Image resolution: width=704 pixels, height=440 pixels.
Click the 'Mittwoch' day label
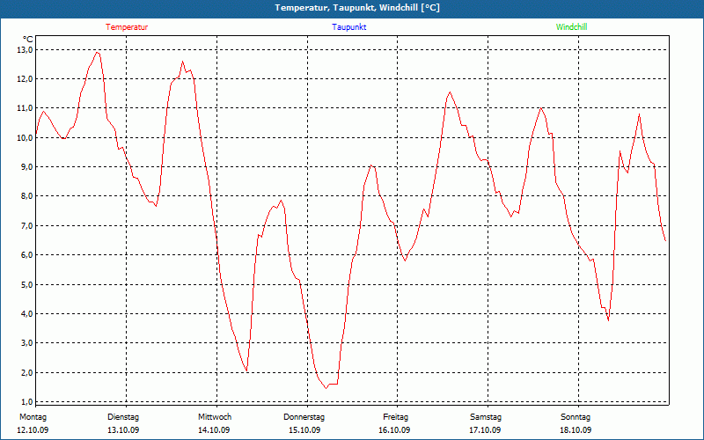coord(215,417)
